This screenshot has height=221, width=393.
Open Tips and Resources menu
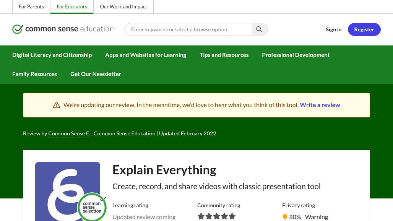[x=224, y=55]
